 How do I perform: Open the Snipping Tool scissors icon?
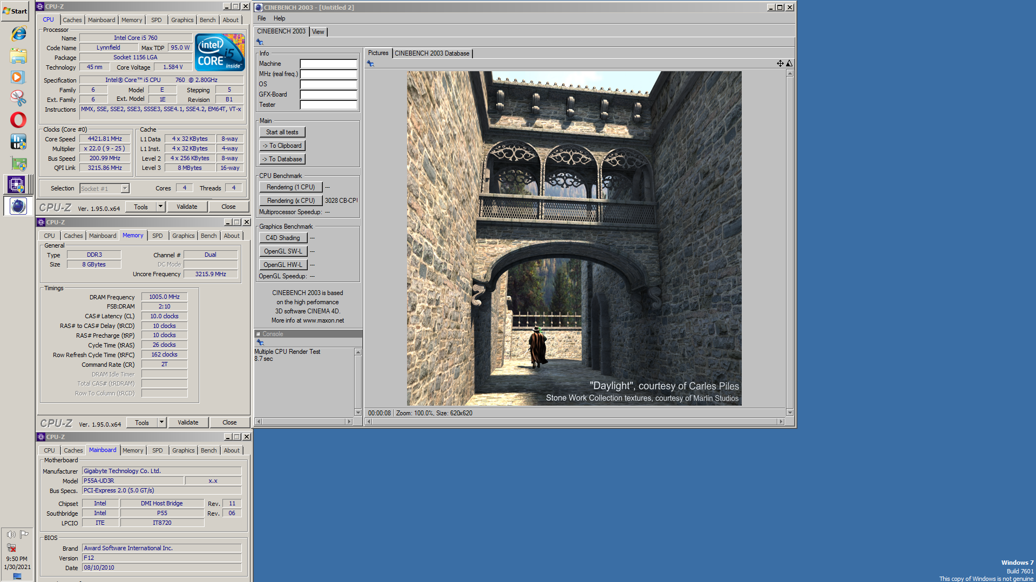(x=18, y=98)
